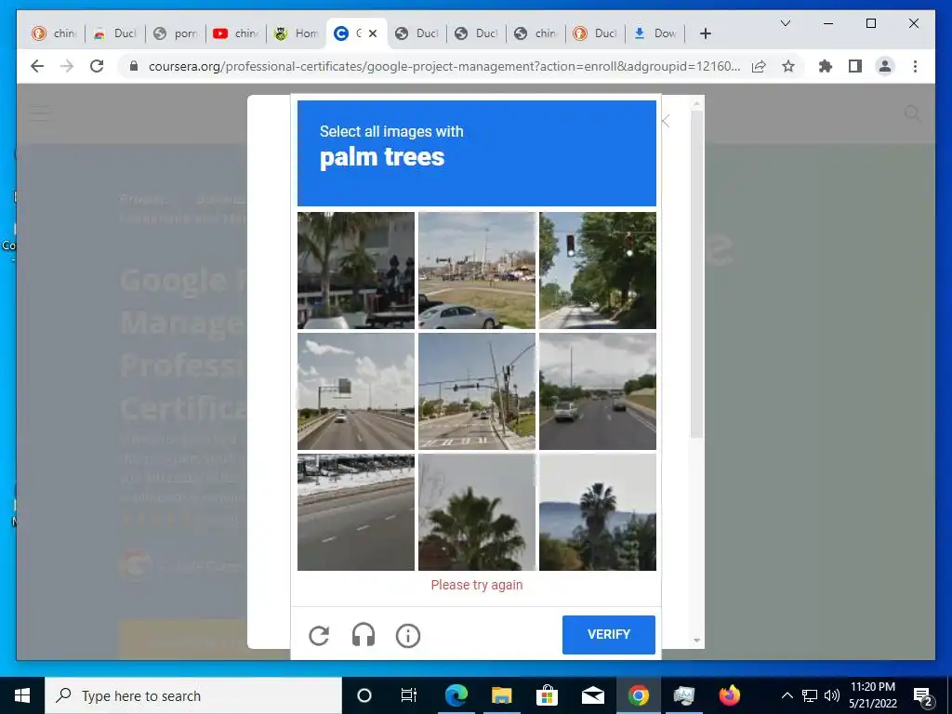Select tile with crosswalk and traffic signal pole
The height and width of the screenshot is (714, 952).
tap(477, 391)
